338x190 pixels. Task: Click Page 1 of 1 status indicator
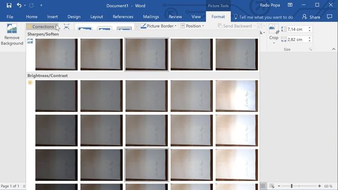point(10,186)
